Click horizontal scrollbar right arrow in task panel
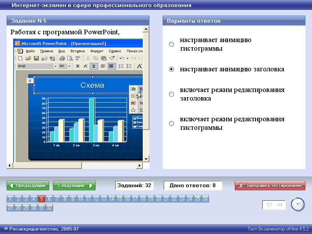The height and width of the screenshot is (234, 312). click(140, 165)
